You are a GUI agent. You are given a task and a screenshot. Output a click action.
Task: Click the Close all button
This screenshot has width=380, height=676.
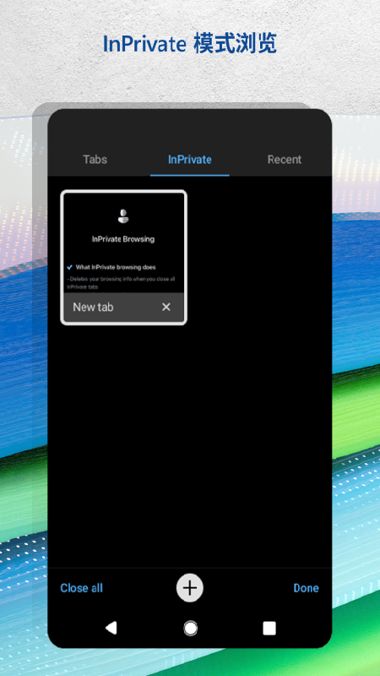click(81, 588)
